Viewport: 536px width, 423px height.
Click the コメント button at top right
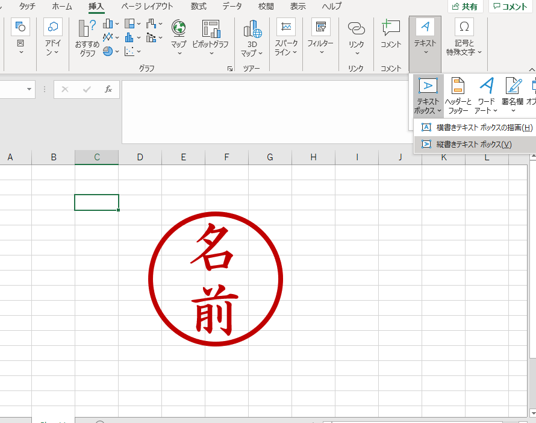point(510,7)
